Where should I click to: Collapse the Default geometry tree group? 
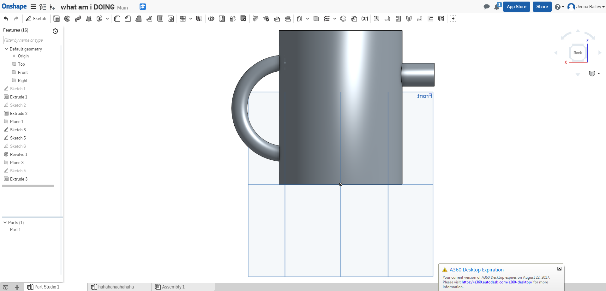(7, 49)
